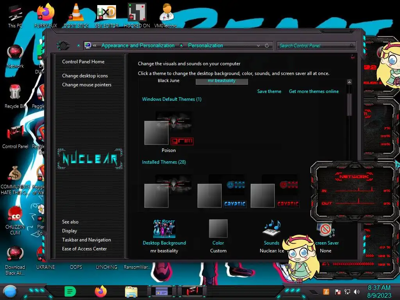This screenshot has width=400, height=300.
Task: Switch to the red-black taskbar app
Action: [x=192, y=291]
